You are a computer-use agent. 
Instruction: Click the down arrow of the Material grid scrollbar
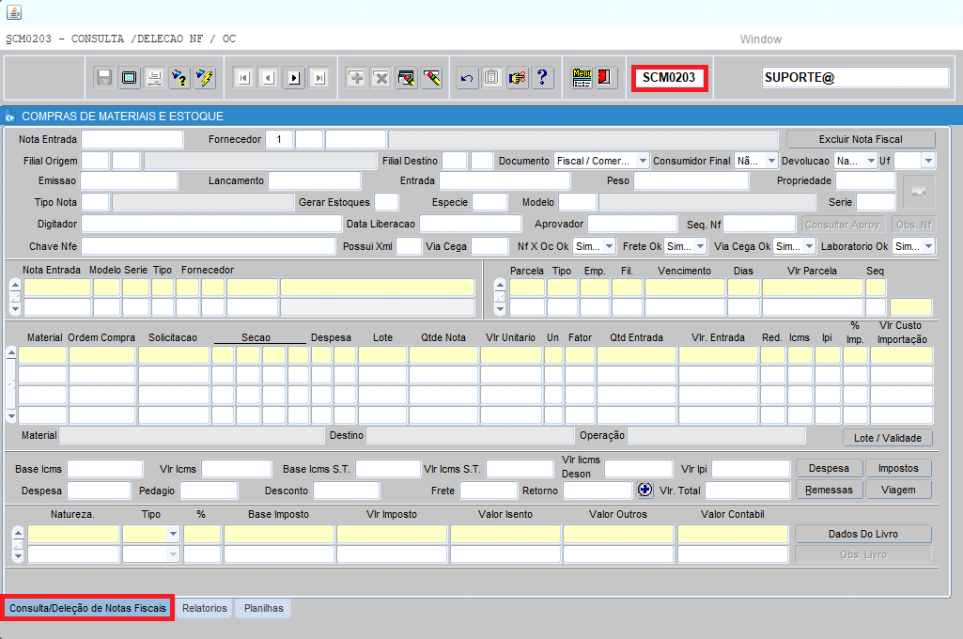coord(11,416)
